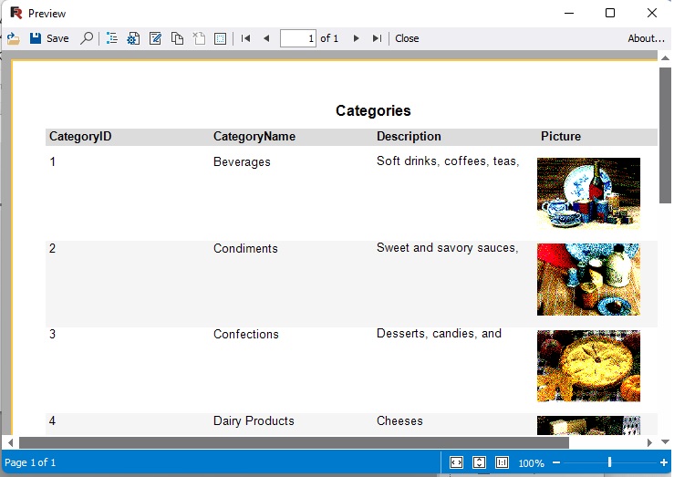The image size is (674, 477).
Task: Click the CategoryName column header
Action: coord(254,136)
